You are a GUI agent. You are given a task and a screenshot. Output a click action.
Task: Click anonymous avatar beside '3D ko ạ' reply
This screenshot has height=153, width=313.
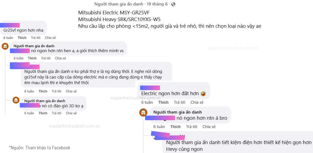click(16, 100)
